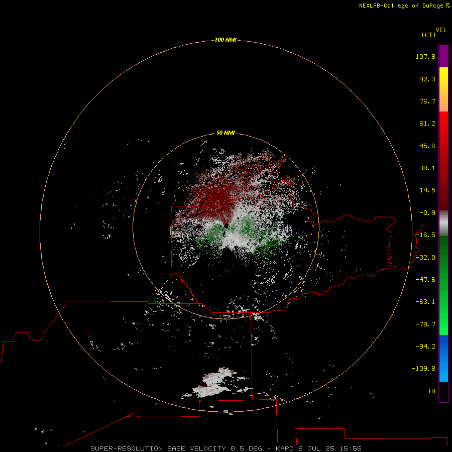Click the 107.8 legend value
The image size is (452, 452).
[425, 56]
